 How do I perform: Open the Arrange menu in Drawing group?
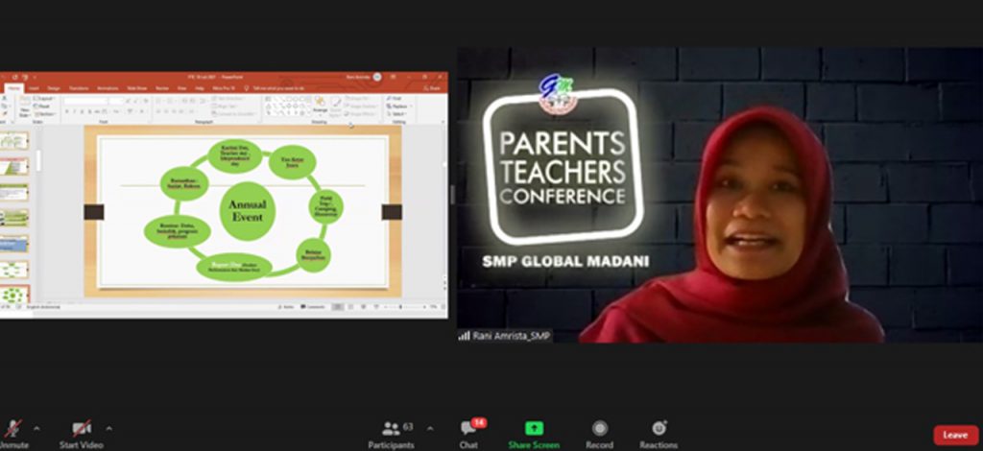[x=321, y=107]
